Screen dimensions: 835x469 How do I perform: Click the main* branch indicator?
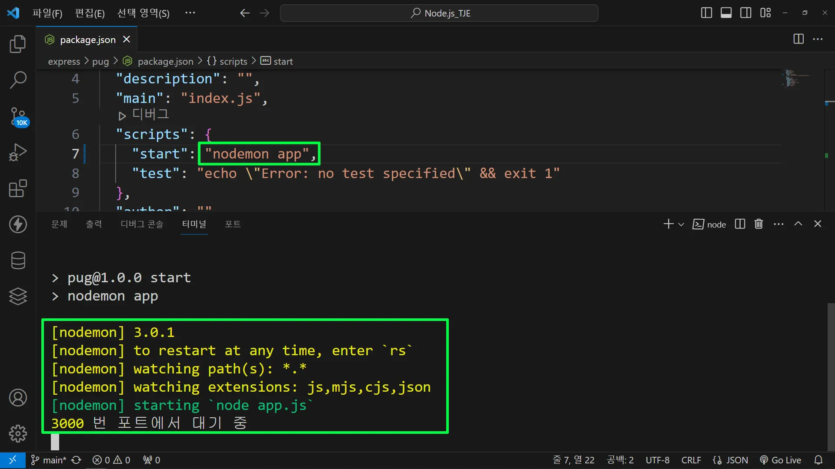coord(49,460)
